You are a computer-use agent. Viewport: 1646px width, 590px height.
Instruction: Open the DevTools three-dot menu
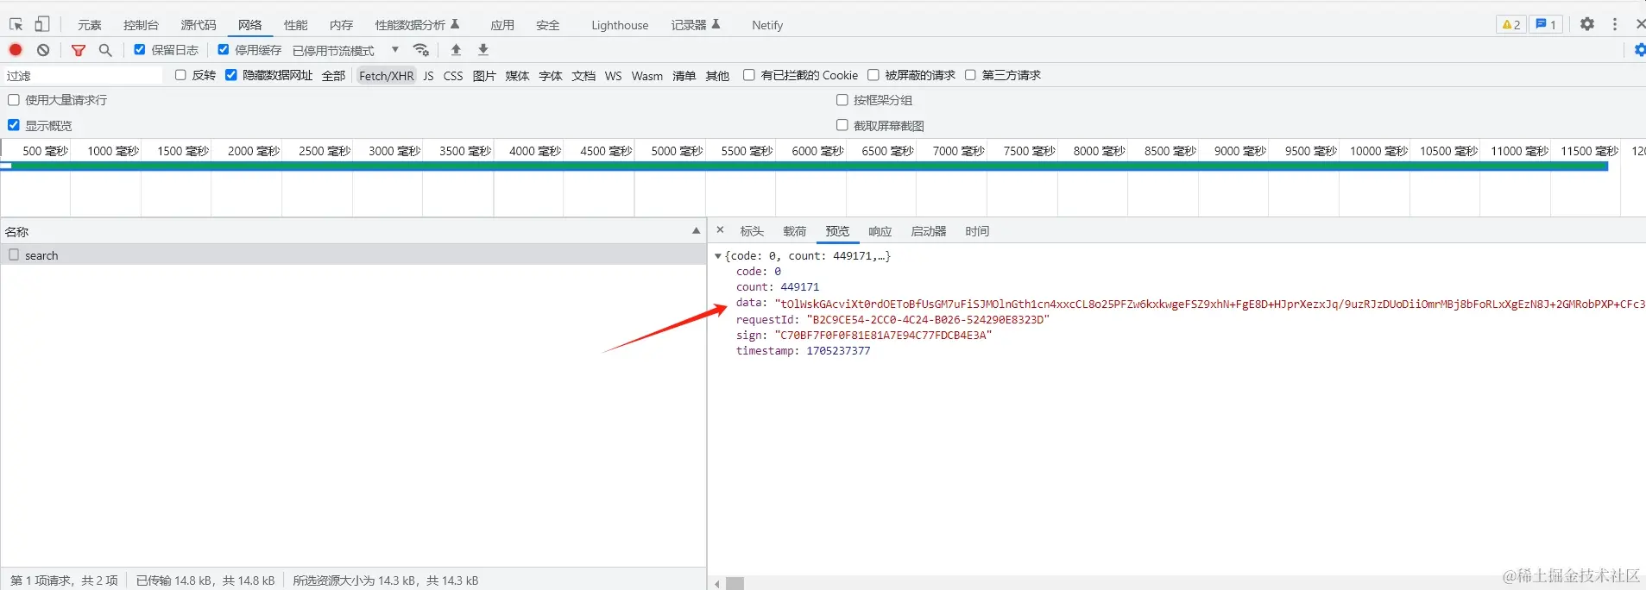tap(1615, 24)
